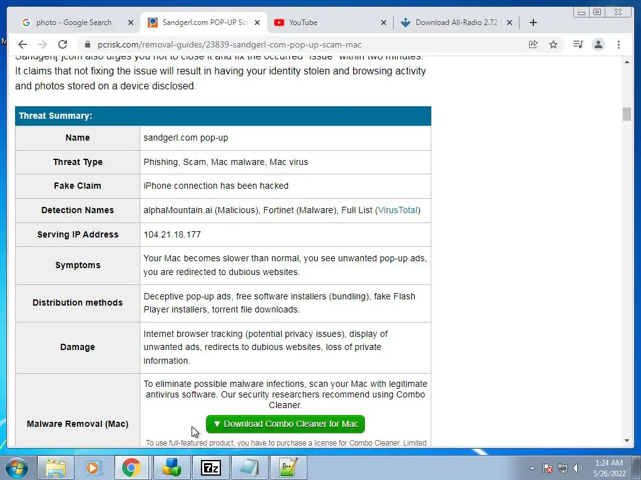Open network status tray icon
Screen dimensions: 641x480
tap(563, 468)
